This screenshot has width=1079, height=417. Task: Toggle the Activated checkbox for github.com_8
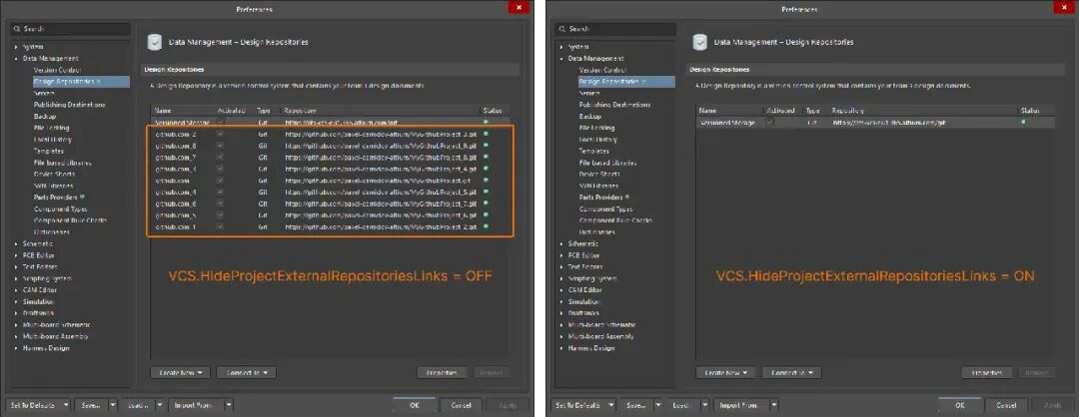click(220, 146)
